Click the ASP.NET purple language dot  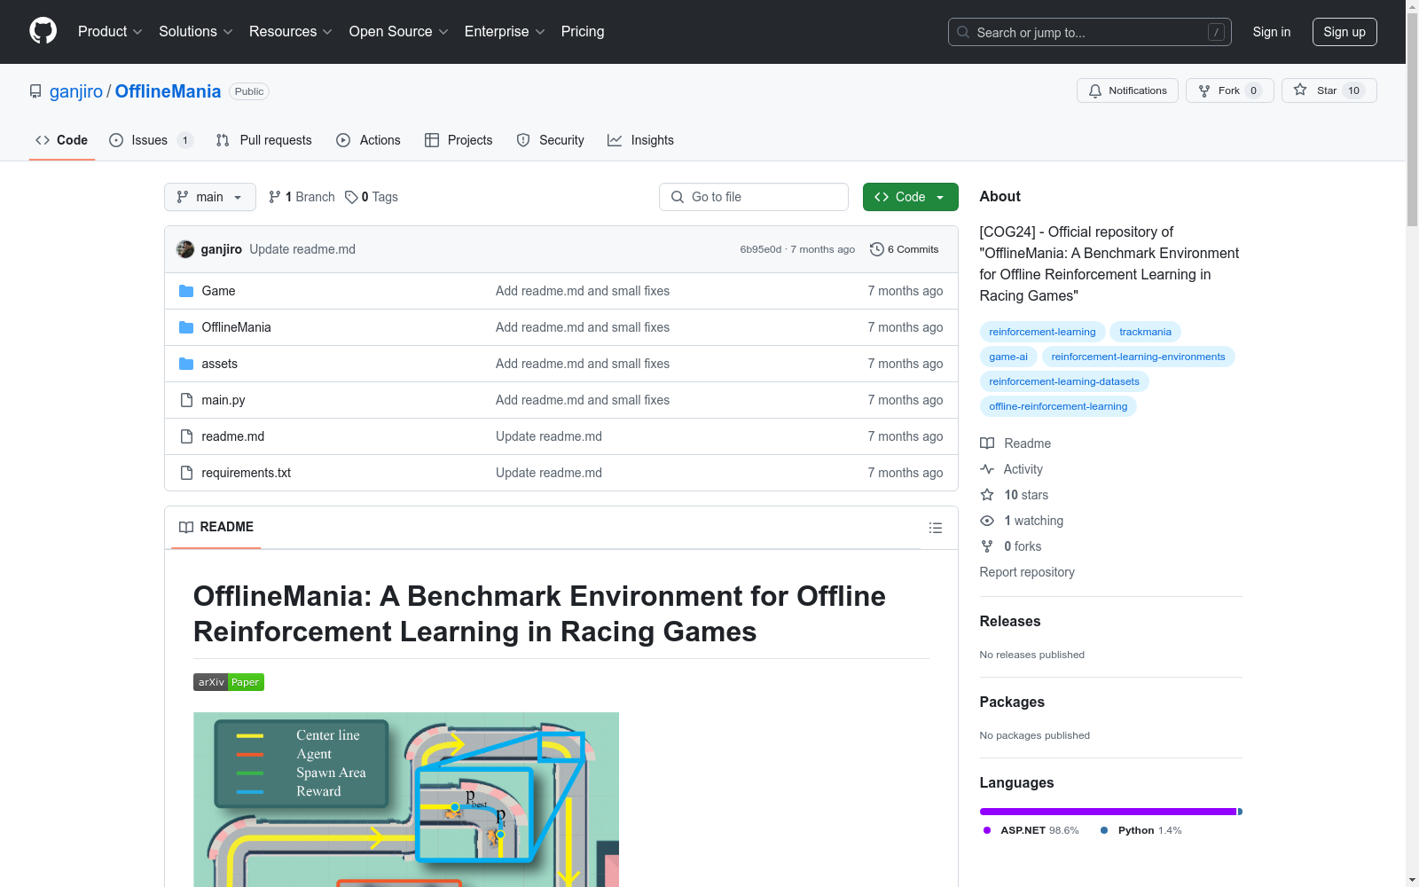[x=987, y=830]
